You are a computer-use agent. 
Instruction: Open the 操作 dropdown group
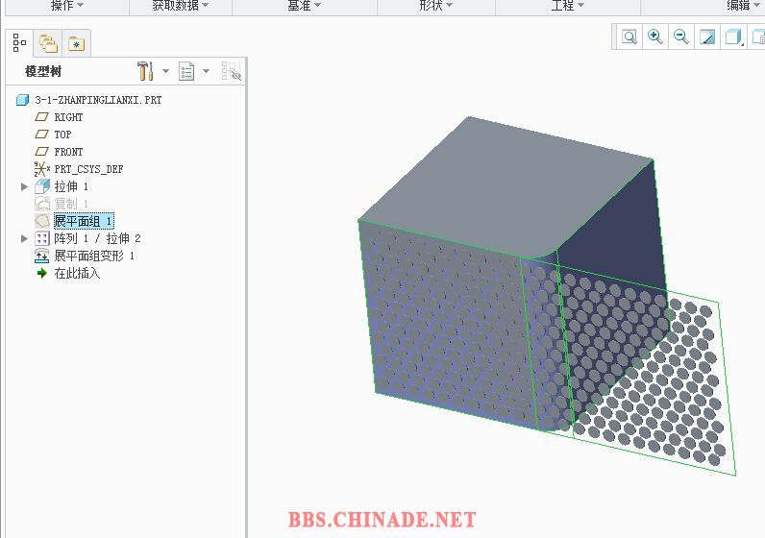(66, 6)
